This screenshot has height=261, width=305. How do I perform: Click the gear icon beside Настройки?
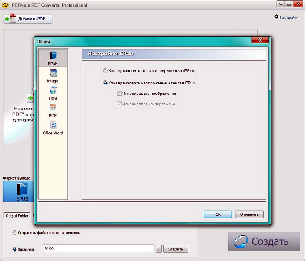(276, 17)
